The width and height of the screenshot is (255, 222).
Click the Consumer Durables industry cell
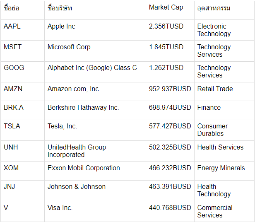click(212, 130)
